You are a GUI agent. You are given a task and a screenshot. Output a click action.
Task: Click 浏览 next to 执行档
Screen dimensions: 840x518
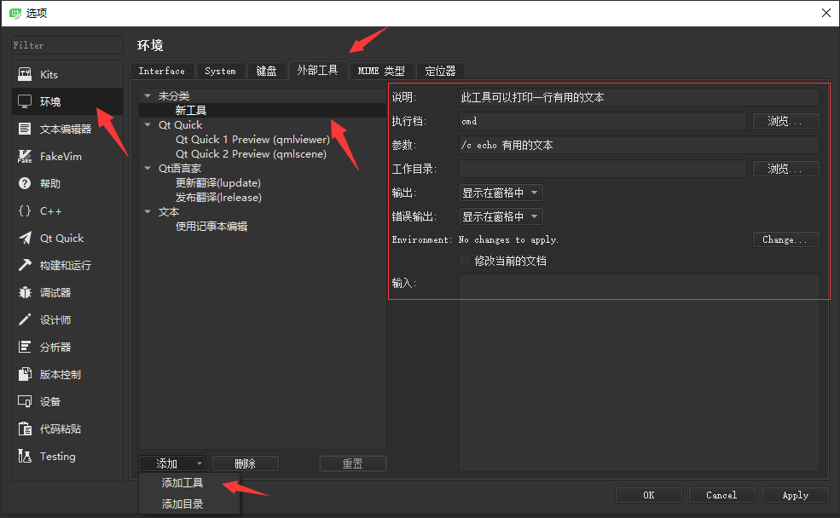pyautogui.click(x=786, y=121)
